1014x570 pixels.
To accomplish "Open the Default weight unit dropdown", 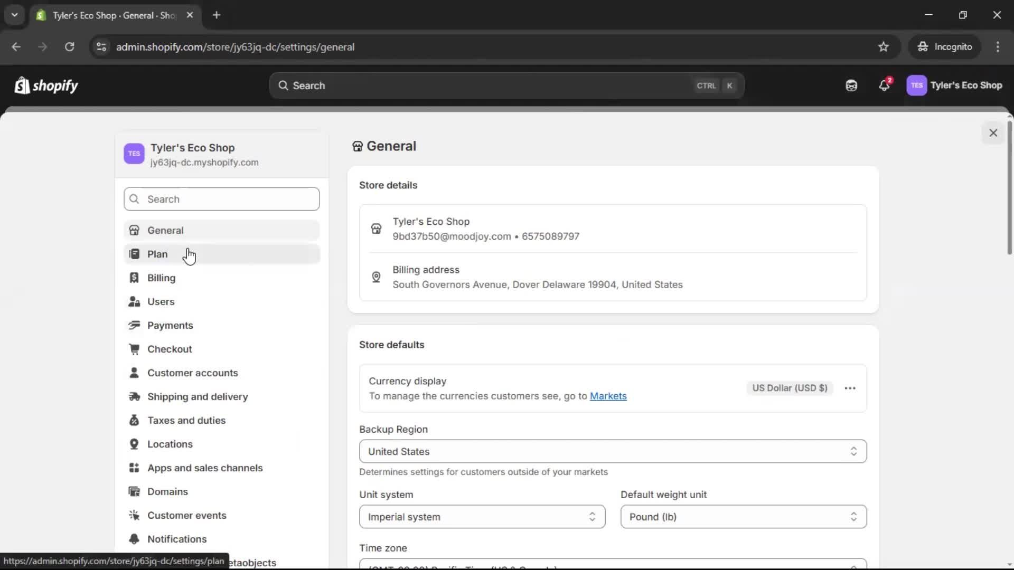I will tap(744, 517).
